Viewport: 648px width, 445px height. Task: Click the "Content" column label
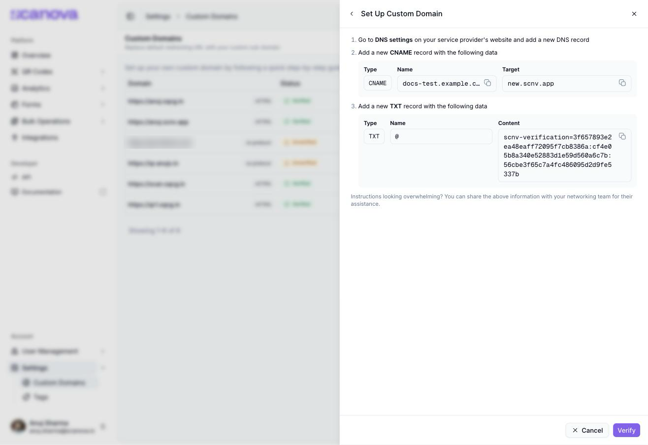click(x=509, y=123)
